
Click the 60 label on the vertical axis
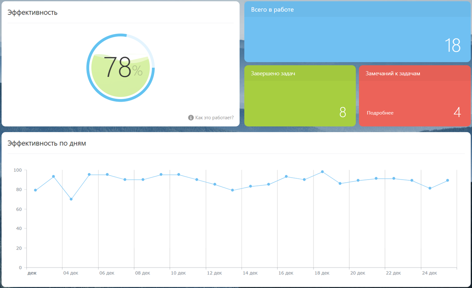click(x=19, y=209)
